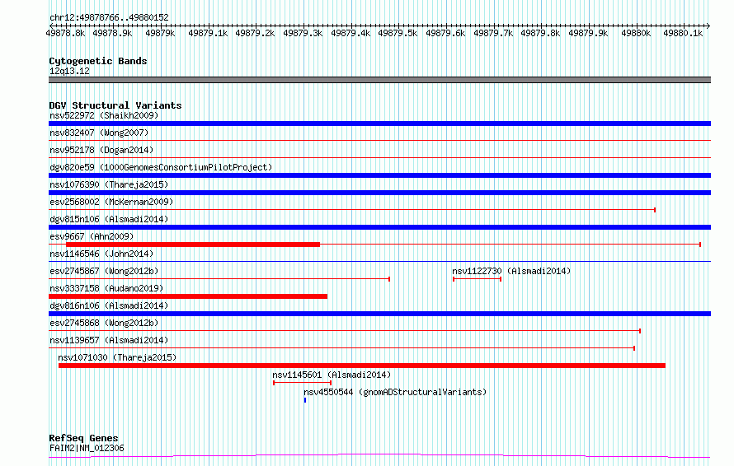Select the red bar under nsv3337158
The height and width of the screenshot is (466, 734).
[188, 296]
